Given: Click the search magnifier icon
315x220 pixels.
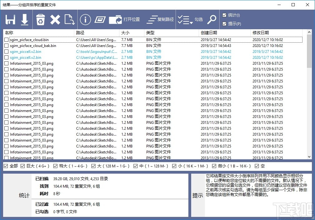Looking at the screenshot, I should click(212, 19).
